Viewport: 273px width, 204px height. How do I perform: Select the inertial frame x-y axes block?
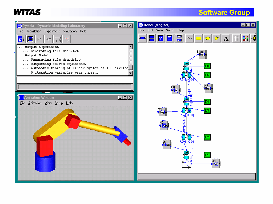[x=186, y=164]
